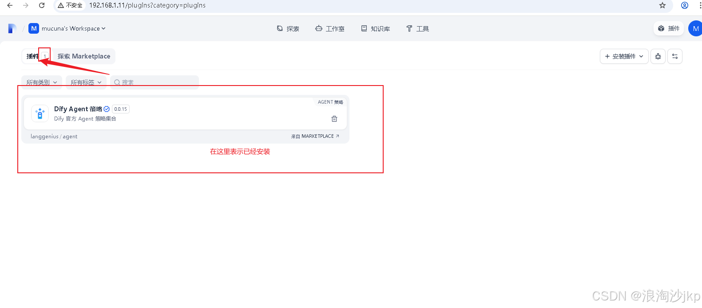Click the Dify Agent 策略 plugin icon
This screenshot has height=308, width=702.
[x=40, y=113]
